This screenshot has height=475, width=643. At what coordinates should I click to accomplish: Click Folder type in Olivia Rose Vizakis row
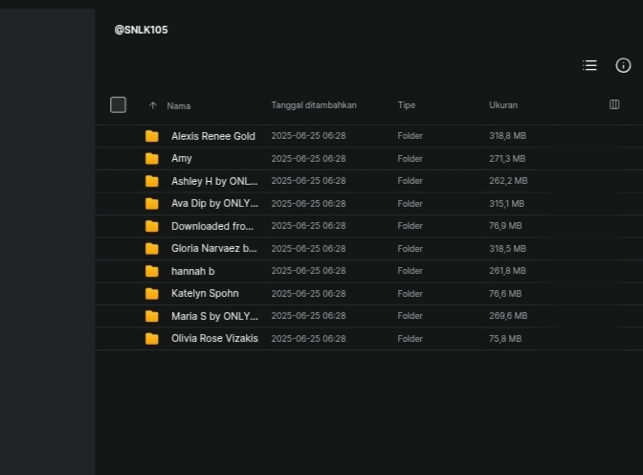[x=410, y=339]
